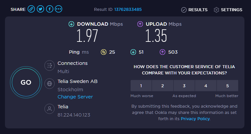Select the upload speed value 1.35
Image resolution: width=251 pixels, height=134 pixels.
click(x=156, y=36)
